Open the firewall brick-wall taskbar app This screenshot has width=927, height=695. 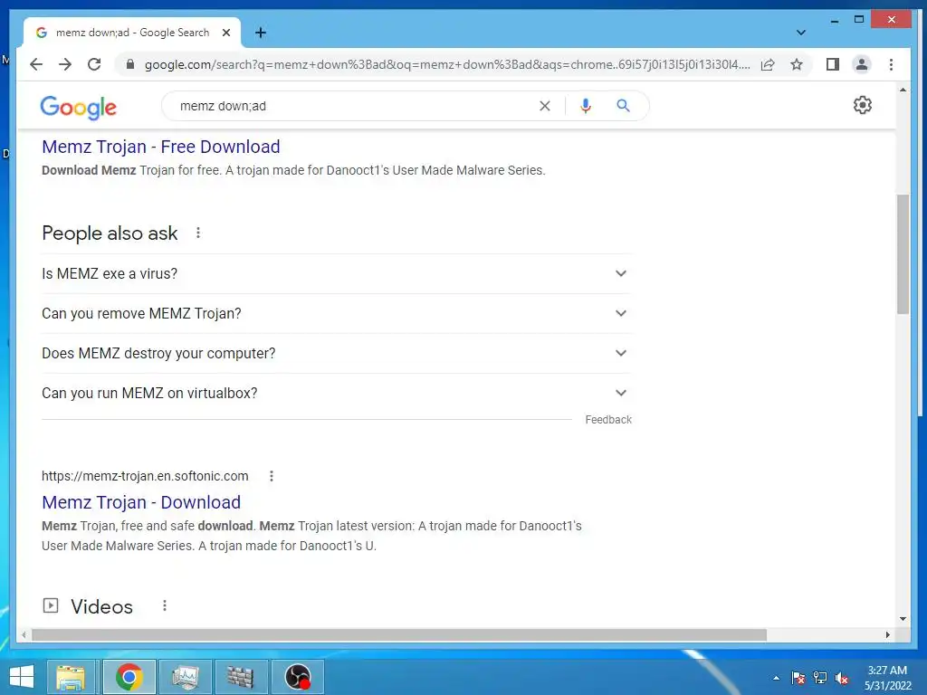(x=241, y=677)
